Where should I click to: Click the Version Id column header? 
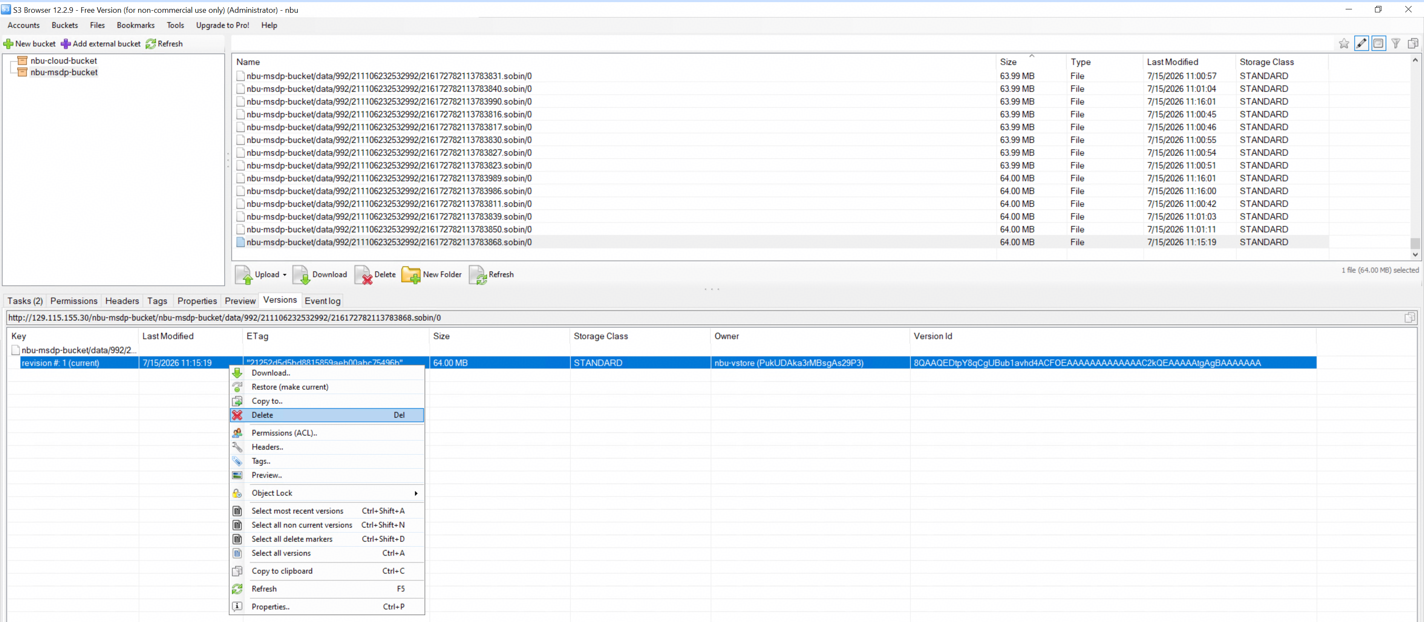click(x=1113, y=336)
